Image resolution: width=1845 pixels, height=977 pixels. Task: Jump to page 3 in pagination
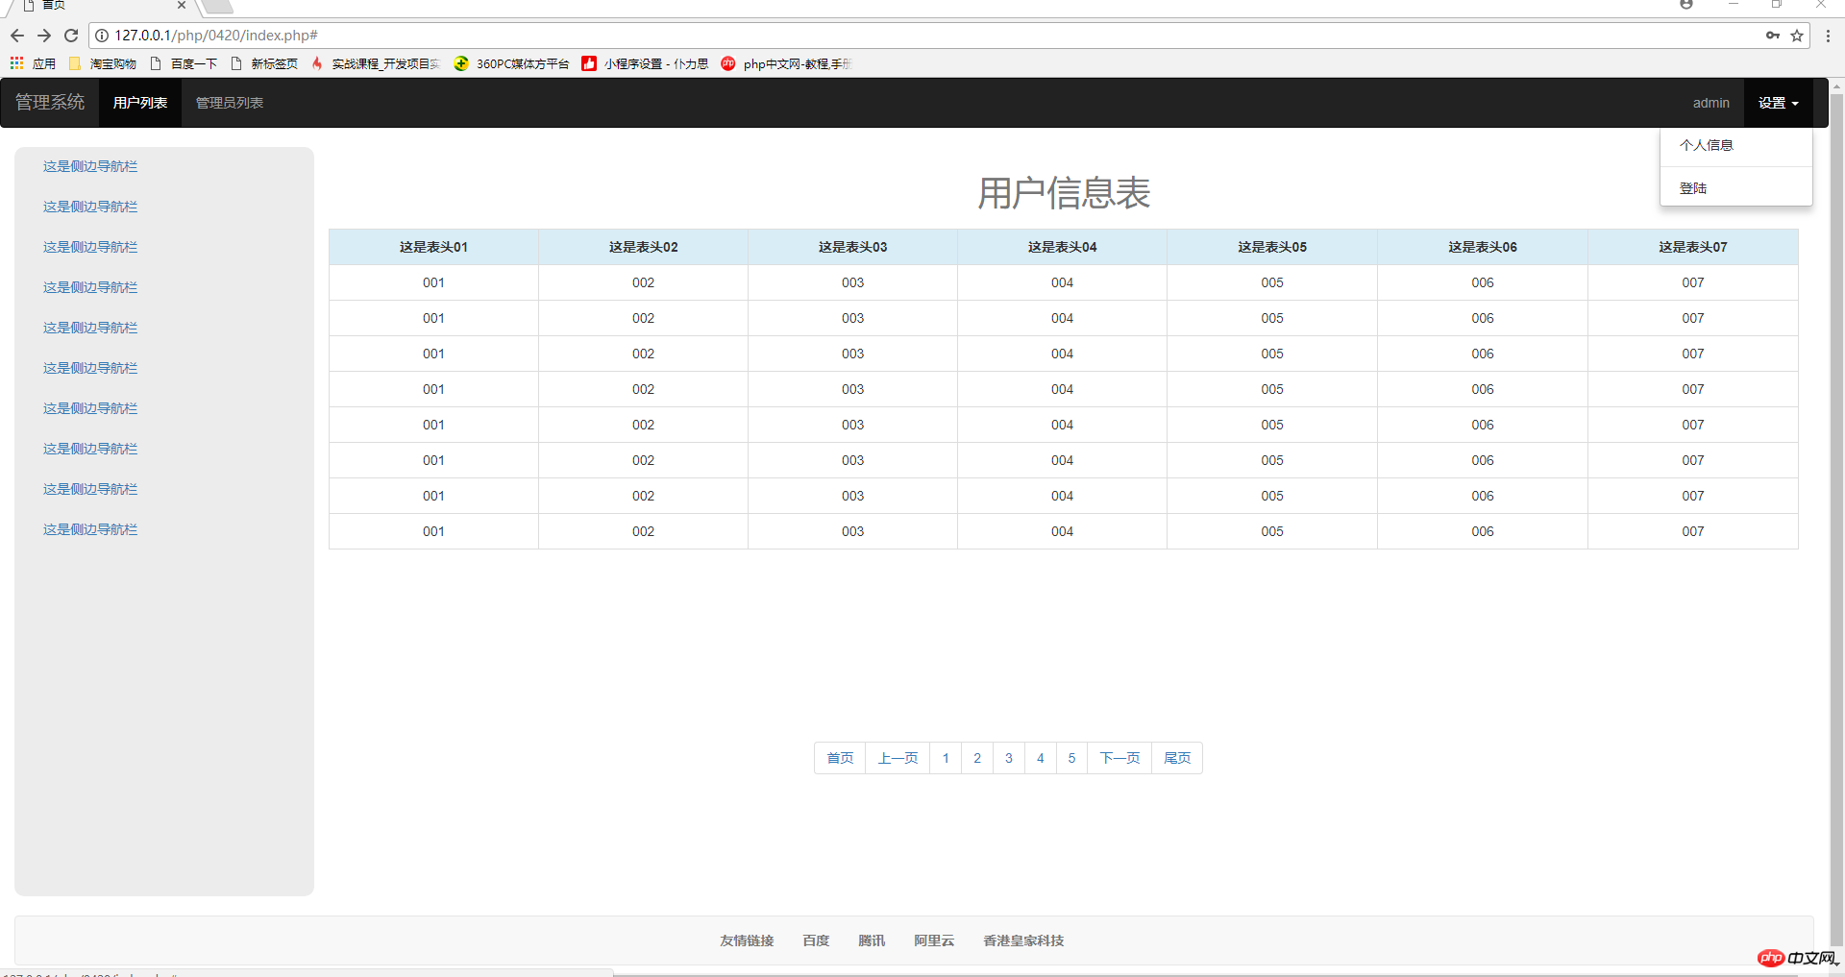(x=1009, y=758)
